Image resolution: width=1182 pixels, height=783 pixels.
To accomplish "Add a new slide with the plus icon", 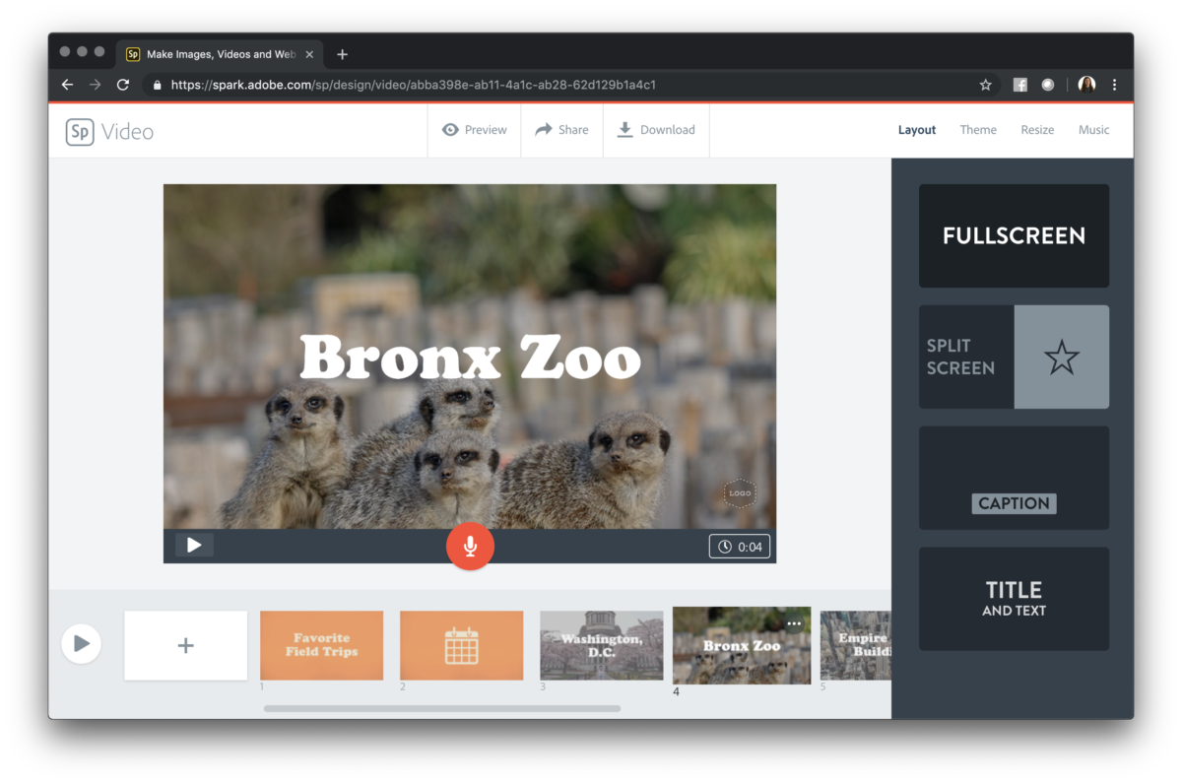I will (x=185, y=645).
